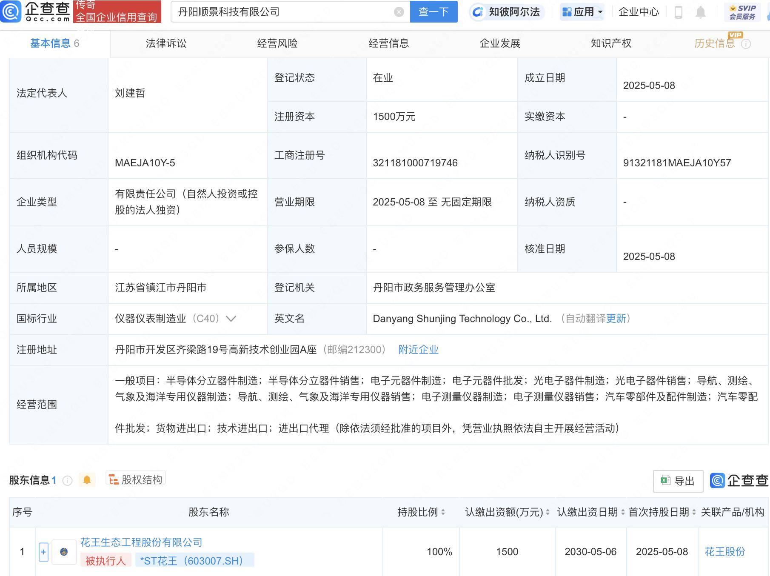Click the mobile phone icon
This screenshot has width=770, height=576.
coord(679,12)
